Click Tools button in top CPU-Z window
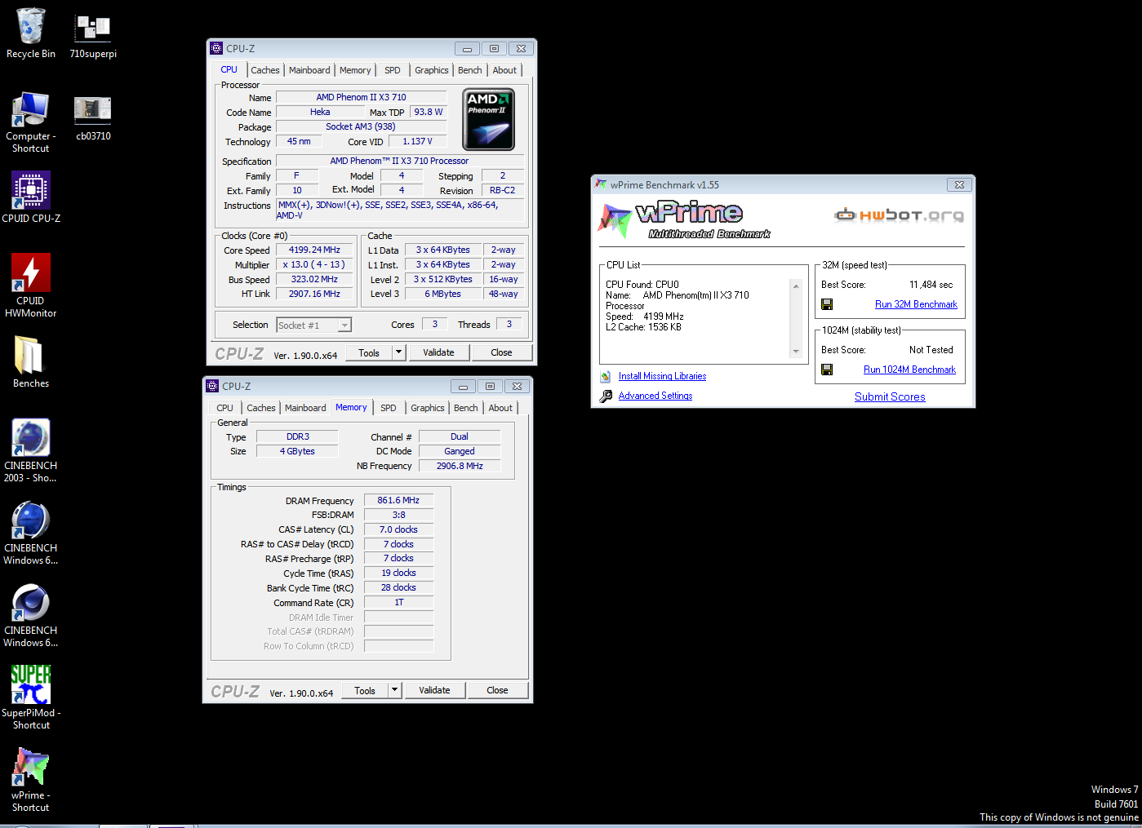The height and width of the screenshot is (828, 1142). tap(369, 352)
